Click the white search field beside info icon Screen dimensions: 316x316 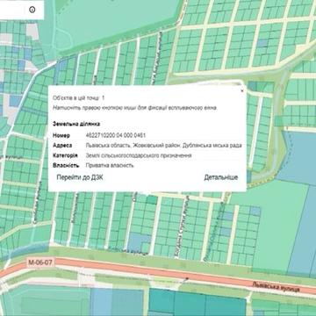tap(13, 10)
